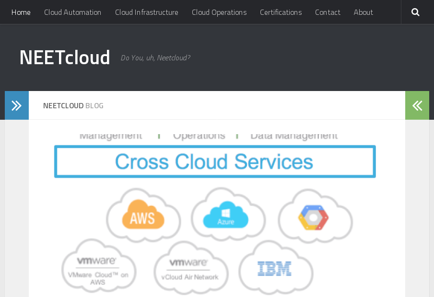Open the Certifications menu item
The image size is (434, 297).
(281, 12)
